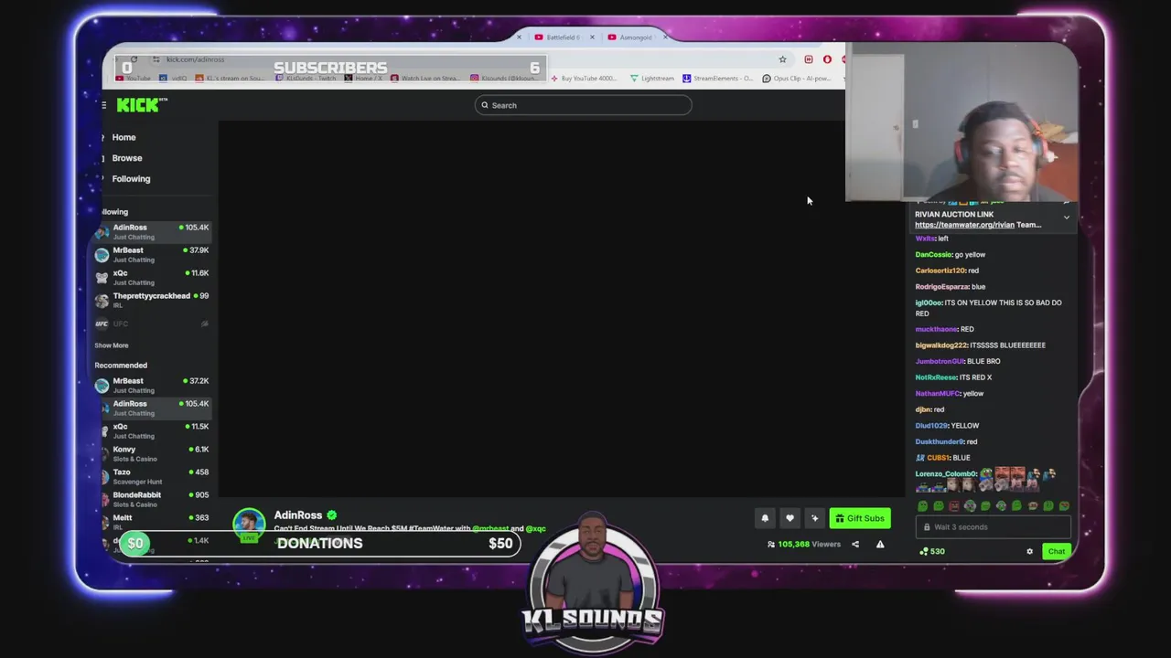Open Meltt in Recommended channels
The image size is (1171, 658).
[152, 521]
